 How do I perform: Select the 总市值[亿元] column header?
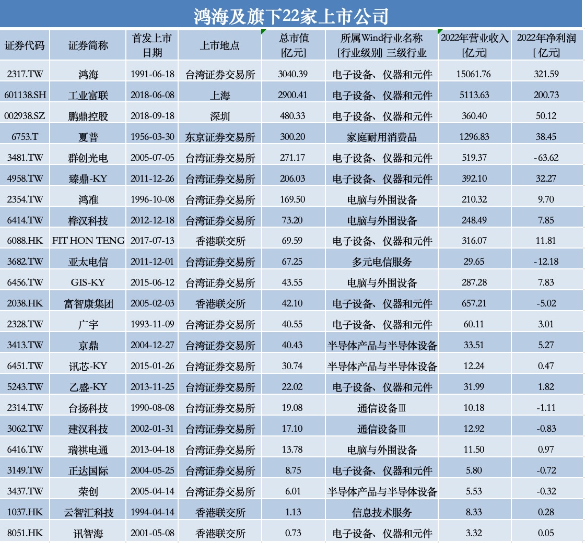tap(294, 45)
